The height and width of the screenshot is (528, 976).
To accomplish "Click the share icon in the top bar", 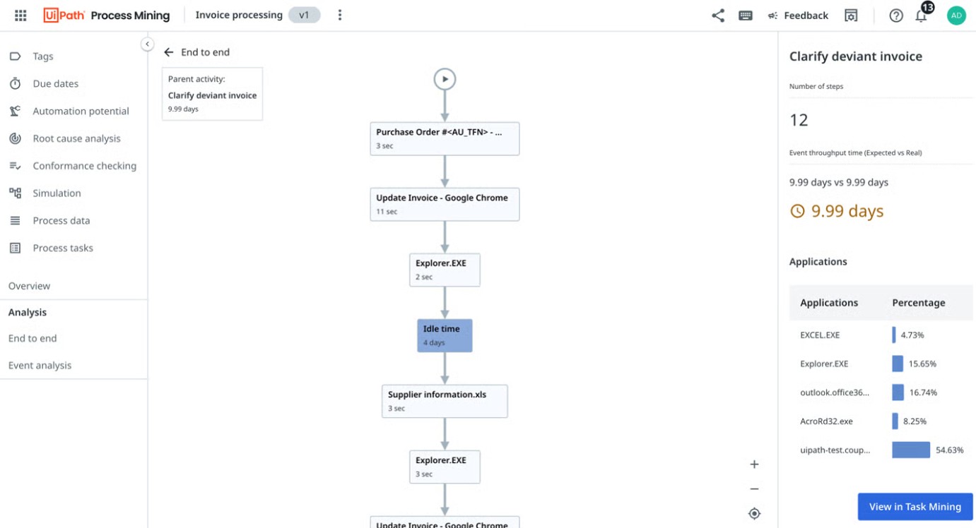I will click(x=717, y=14).
